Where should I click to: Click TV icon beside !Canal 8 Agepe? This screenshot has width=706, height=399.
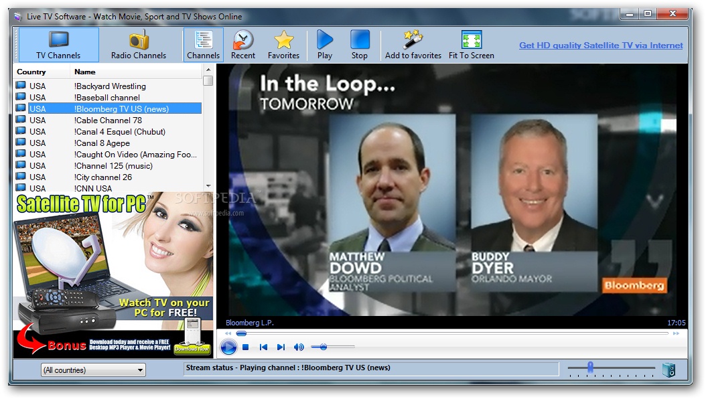pos(21,142)
